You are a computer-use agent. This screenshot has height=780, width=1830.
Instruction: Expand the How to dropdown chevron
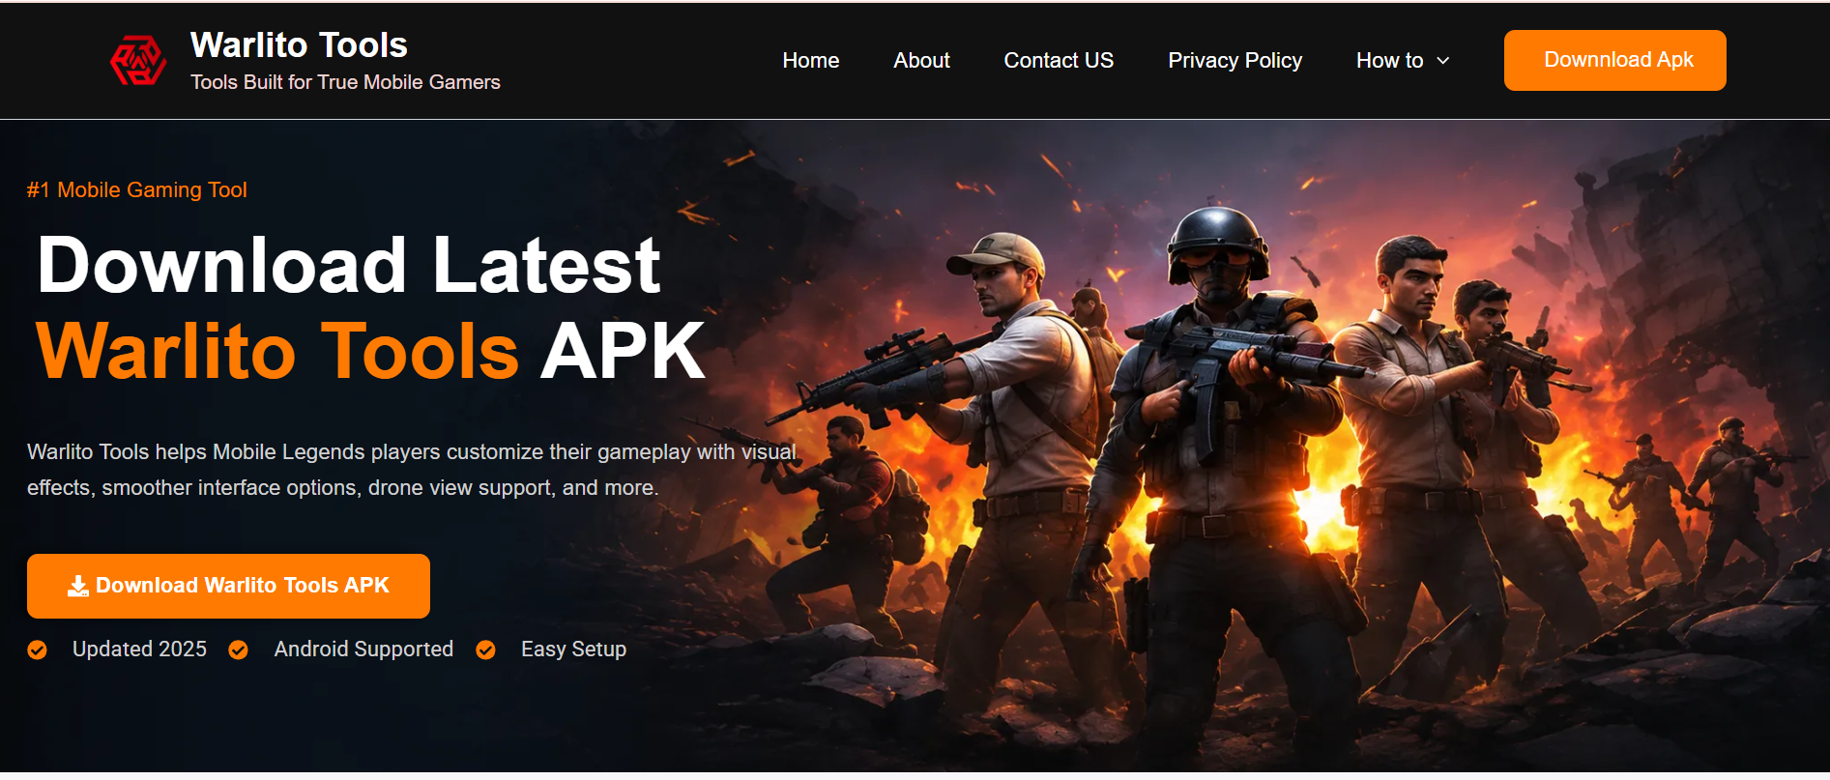(1443, 61)
